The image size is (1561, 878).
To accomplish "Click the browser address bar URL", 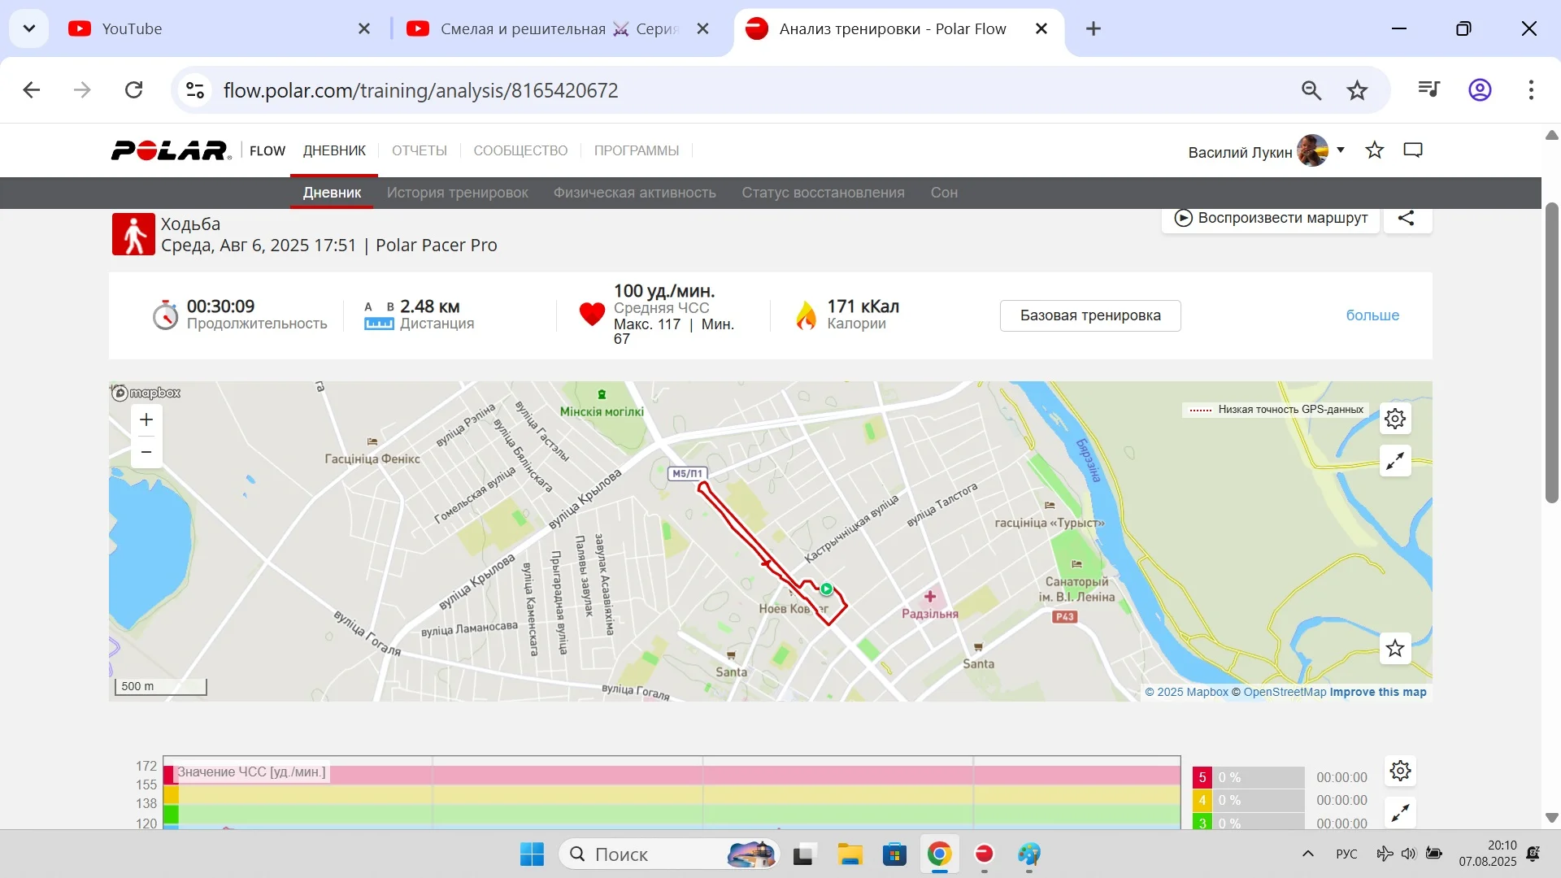I will pyautogui.click(x=420, y=90).
